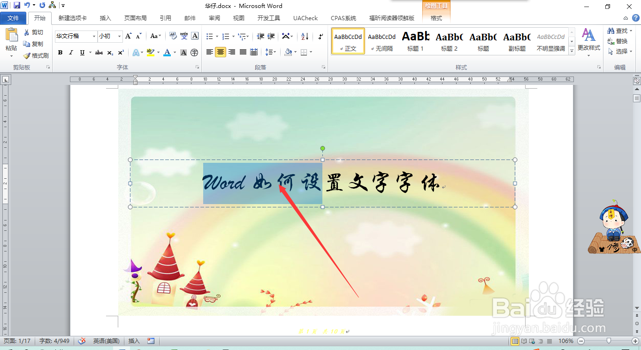Click the Cut (剪切) icon
Image resolution: width=641 pixels, height=350 pixels.
pos(27,32)
